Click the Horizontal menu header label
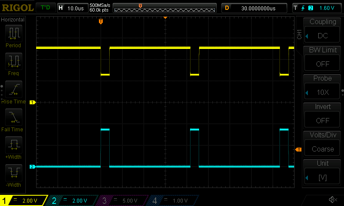 tap(12, 19)
